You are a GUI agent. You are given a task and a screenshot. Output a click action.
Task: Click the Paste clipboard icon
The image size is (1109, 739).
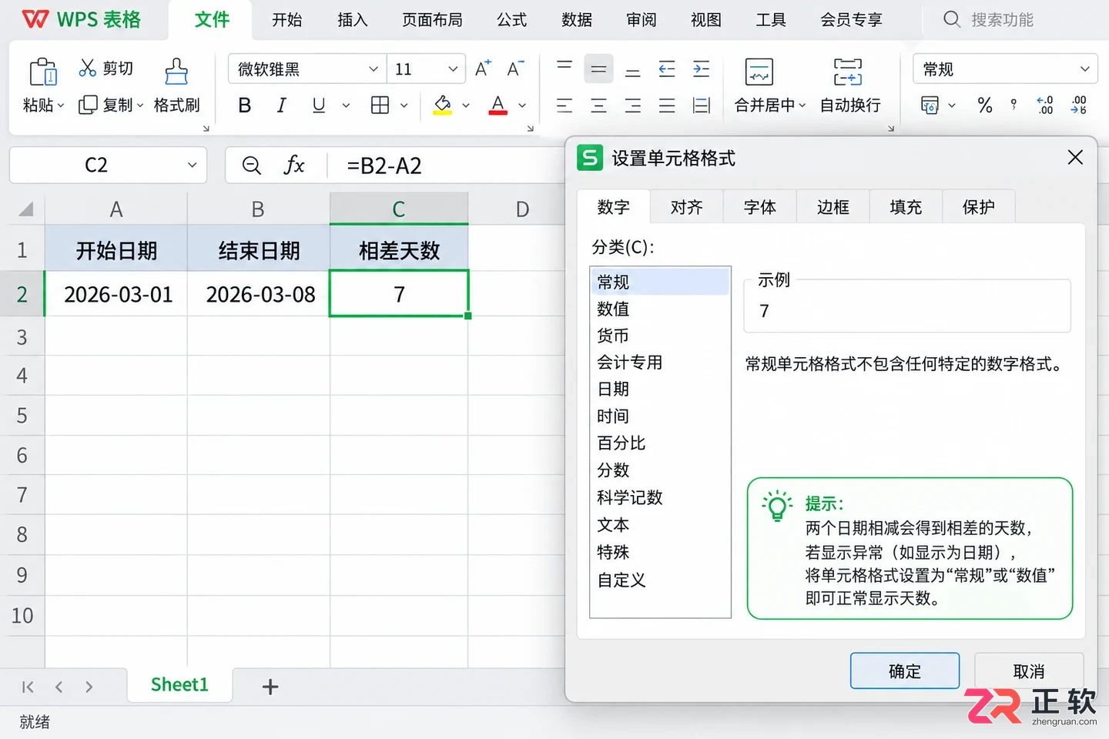[x=43, y=72]
